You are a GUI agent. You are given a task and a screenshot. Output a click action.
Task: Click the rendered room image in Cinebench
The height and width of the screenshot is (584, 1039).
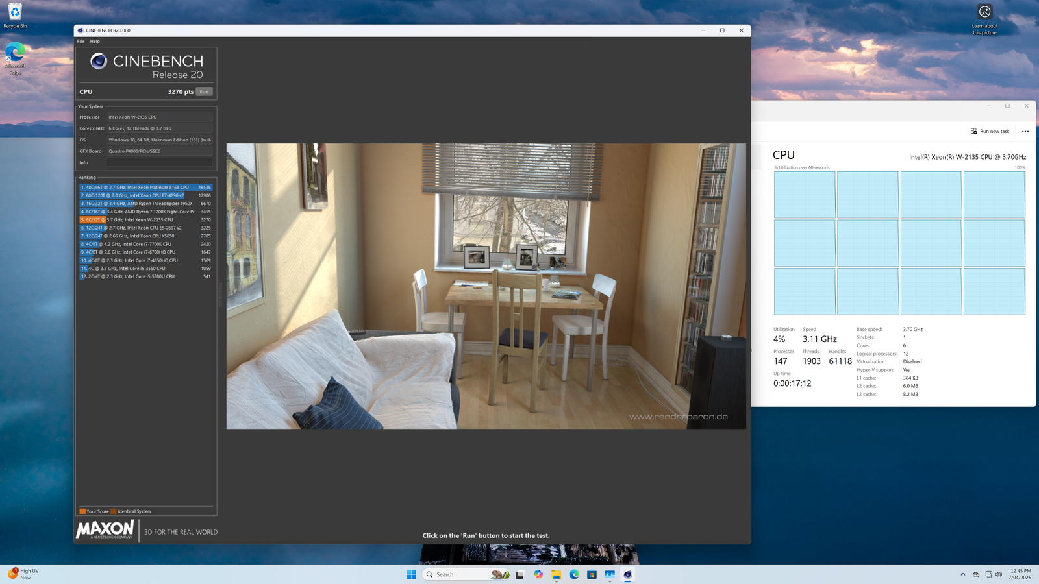pyautogui.click(x=486, y=286)
